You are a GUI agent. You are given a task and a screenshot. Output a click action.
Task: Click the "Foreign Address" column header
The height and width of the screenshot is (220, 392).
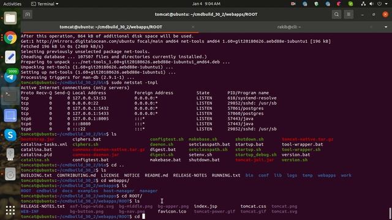(x=154, y=93)
